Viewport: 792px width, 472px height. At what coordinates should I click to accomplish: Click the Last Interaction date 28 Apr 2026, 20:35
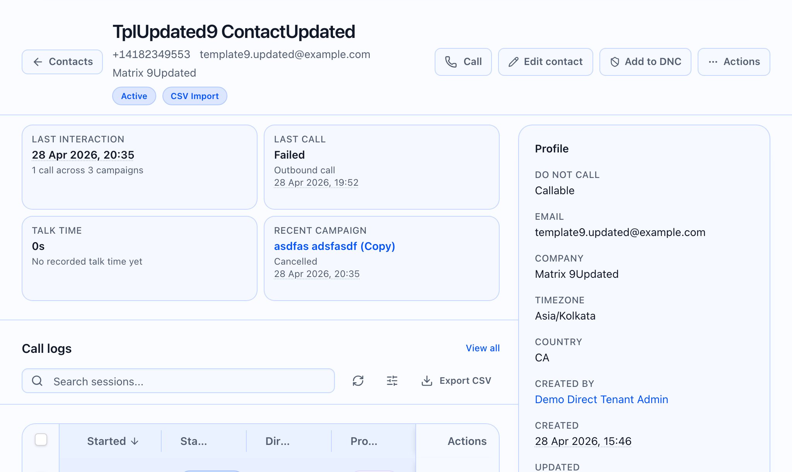(83, 155)
